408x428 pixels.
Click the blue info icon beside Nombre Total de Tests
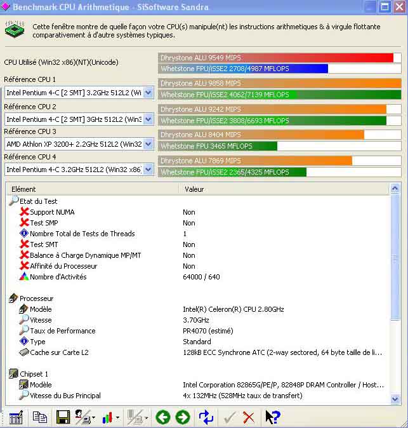tap(24, 234)
